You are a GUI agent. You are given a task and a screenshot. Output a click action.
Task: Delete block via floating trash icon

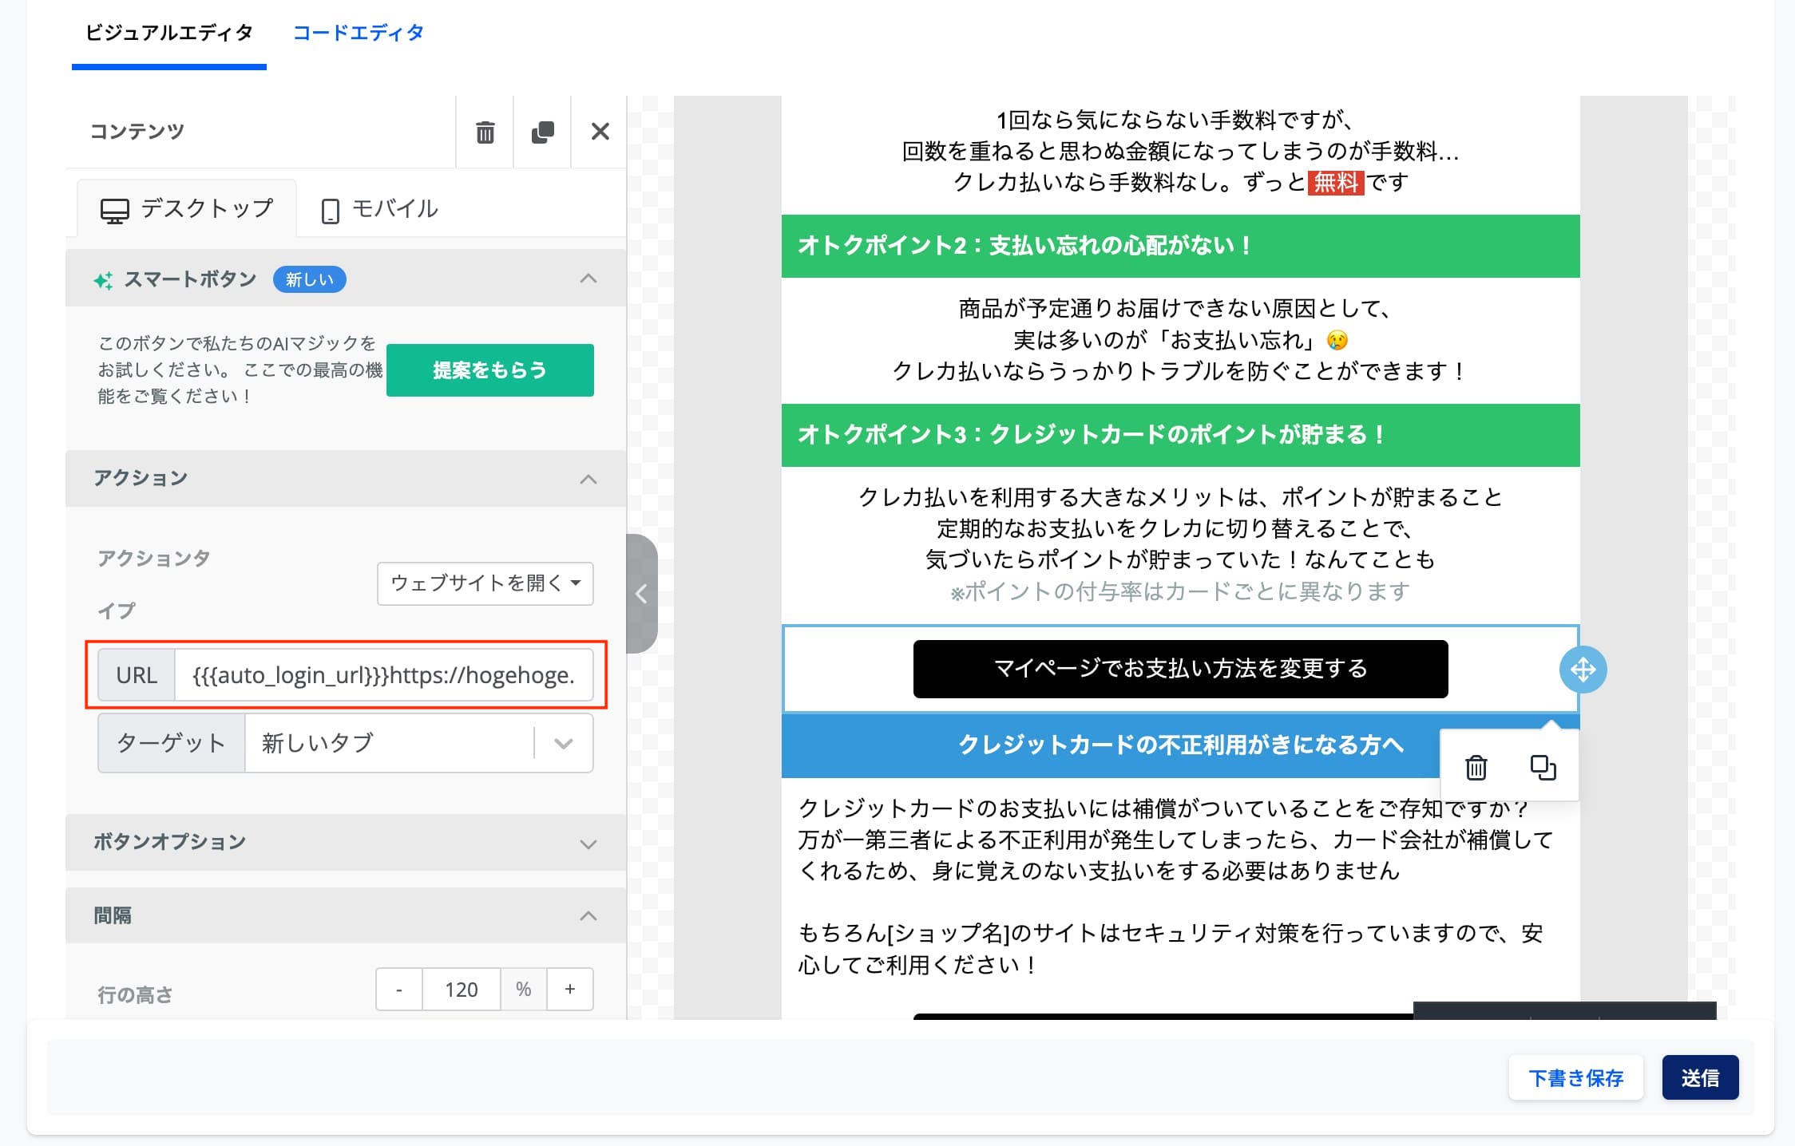pyautogui.click(x=1476, y=767)
